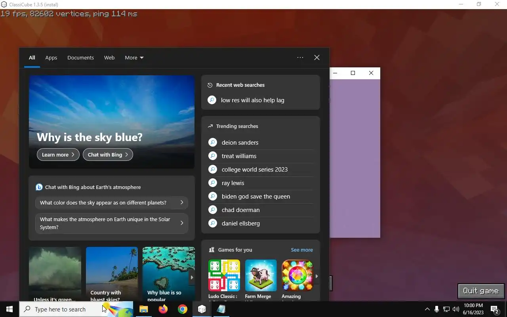Search recent query low res will also help lag
The width and height of the screenshot is (507, 317).
pyautogui.click(x=261, y=100)
